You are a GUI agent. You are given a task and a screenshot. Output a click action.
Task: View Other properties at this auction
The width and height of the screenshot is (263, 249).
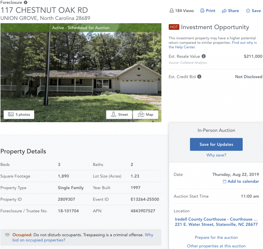[216, 246]
